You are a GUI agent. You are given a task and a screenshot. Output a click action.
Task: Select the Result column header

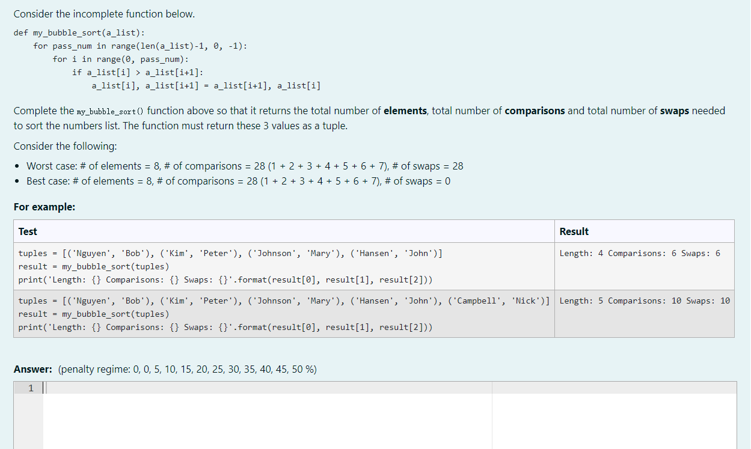pyautogui.click(x=574, y=231)
